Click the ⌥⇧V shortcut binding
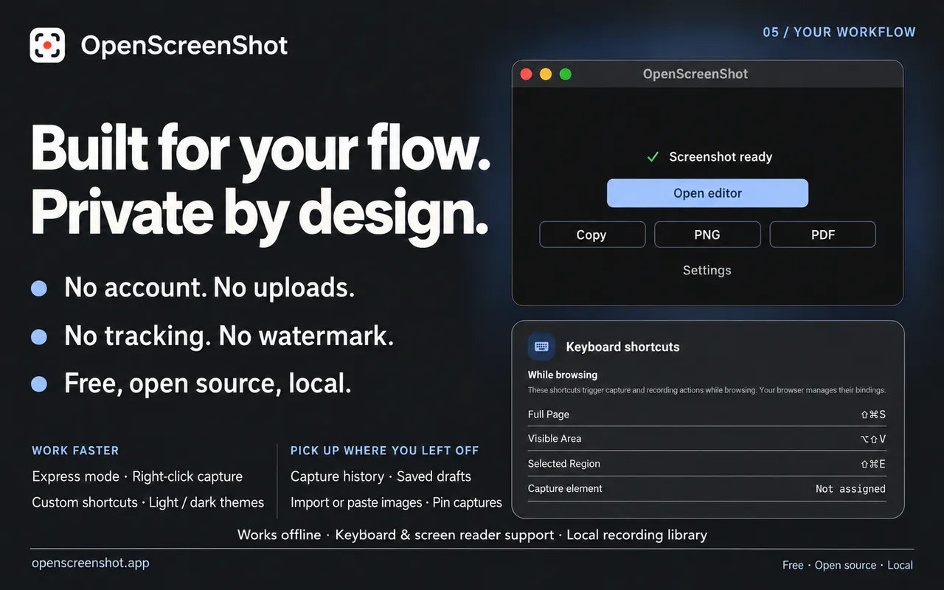944x590 pixels. click(x=873, y=439)
